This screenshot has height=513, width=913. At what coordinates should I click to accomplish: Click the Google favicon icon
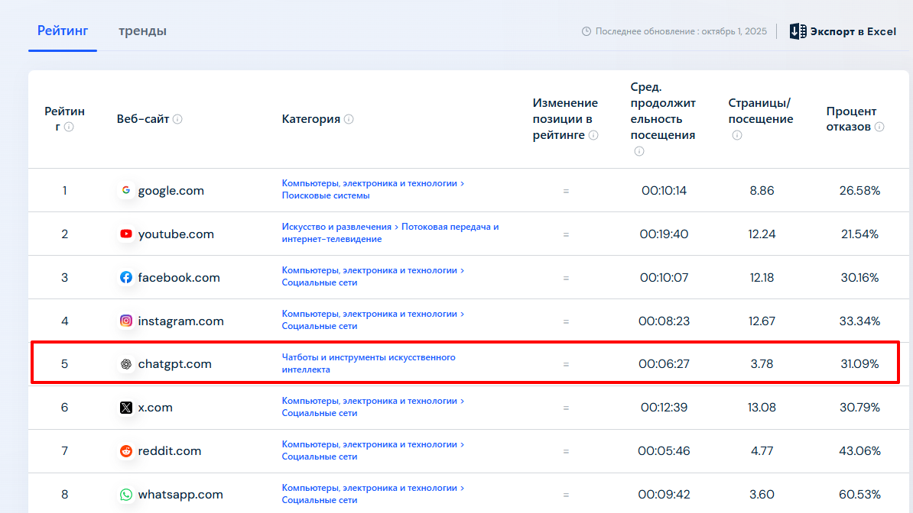126,190
